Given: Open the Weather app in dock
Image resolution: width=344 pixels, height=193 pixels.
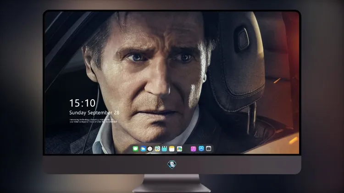Looking at the screenshot, I should (x=143, y=149).
